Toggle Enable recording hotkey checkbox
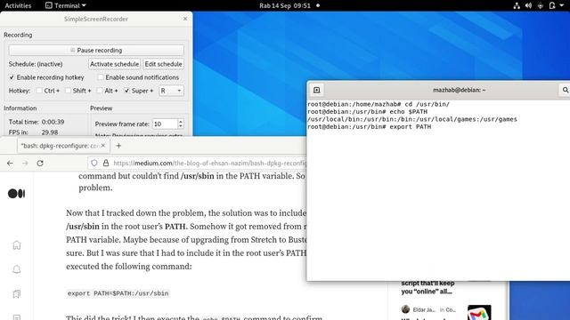570x320 pixels. [12, 77]
